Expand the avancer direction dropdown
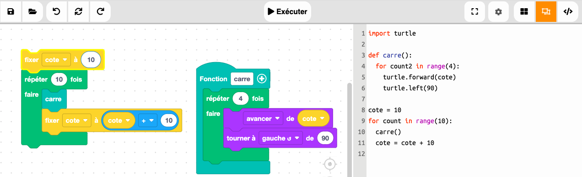The height and width of the screenshot is (177, 582). click(x=264, y=119)
